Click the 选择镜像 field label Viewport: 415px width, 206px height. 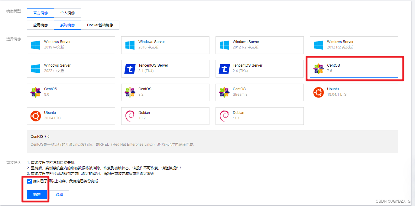[x=14, y=39]
